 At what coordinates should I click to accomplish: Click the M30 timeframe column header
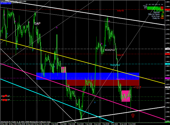(156, 5)
